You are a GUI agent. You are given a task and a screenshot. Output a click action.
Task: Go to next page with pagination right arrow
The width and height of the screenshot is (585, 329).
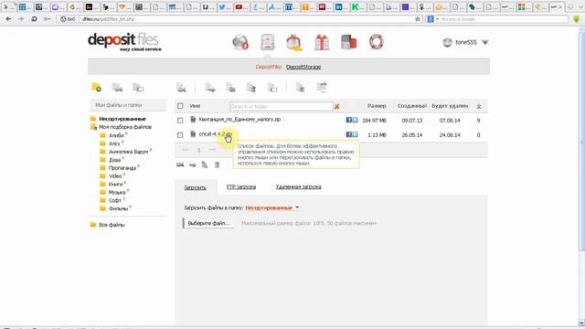(x=212, y=150)
